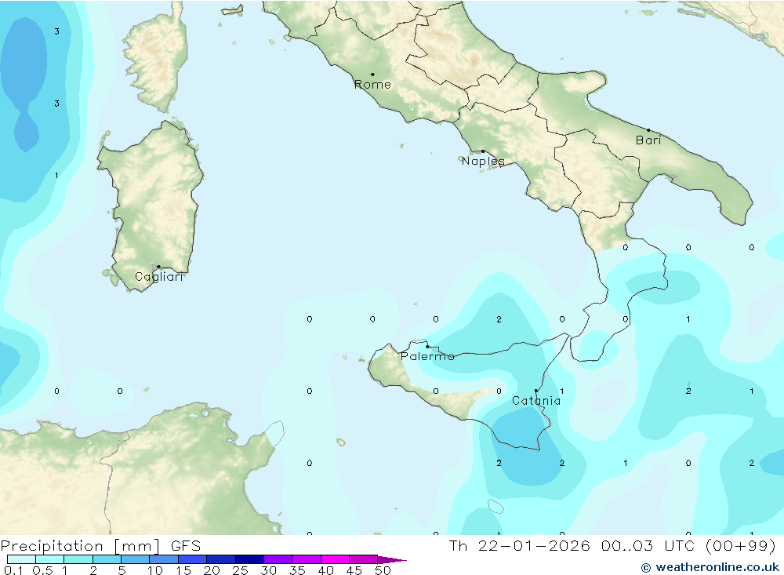Select the 40–45 mm legend swatch
This screenshot has height=575, width=784.
[x=335, y=559]
